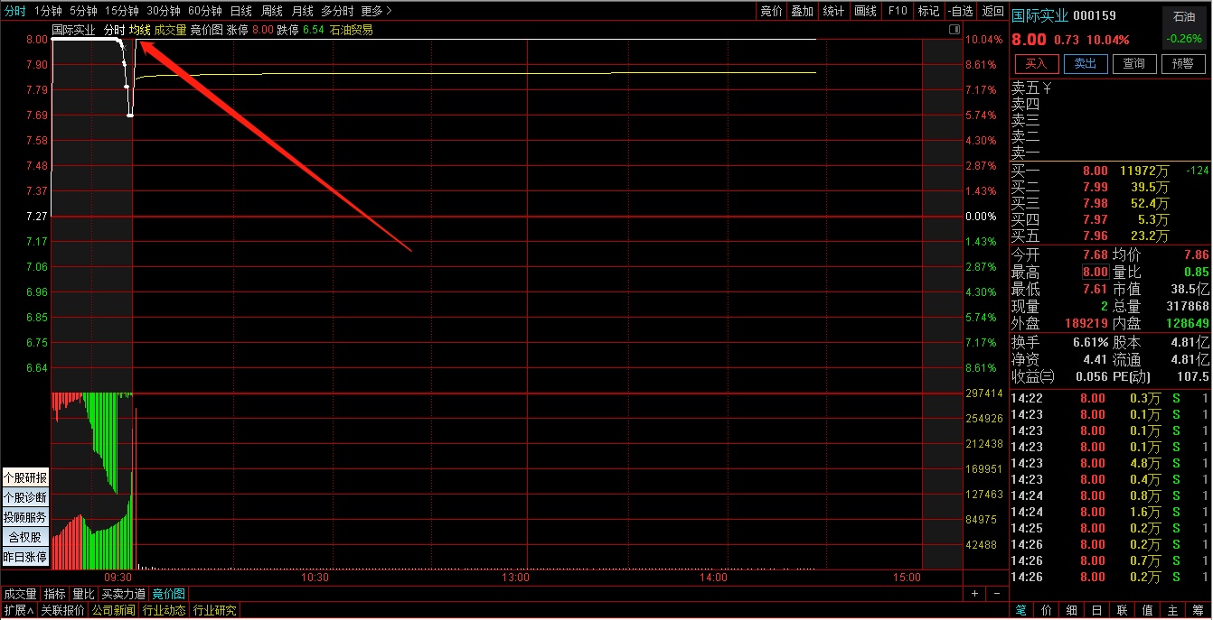This screenshot has height=620, width=1213.
Task: Select the 5分钟 timeframe
Action: tap(83, 11)
